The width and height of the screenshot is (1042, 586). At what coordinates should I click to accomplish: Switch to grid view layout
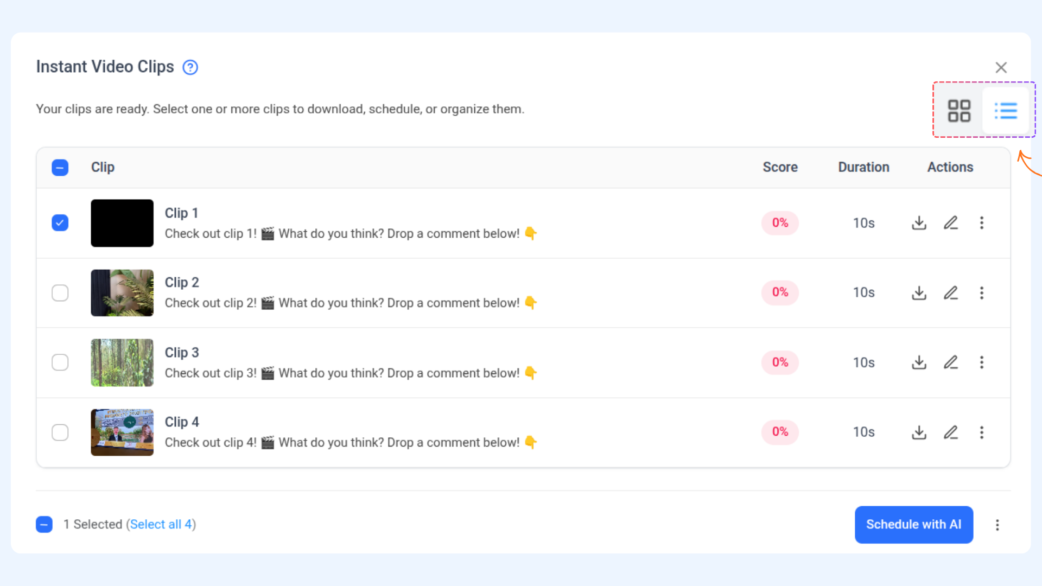959,111
